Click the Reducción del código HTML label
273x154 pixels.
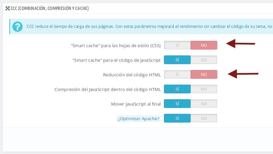click(132, 75)
